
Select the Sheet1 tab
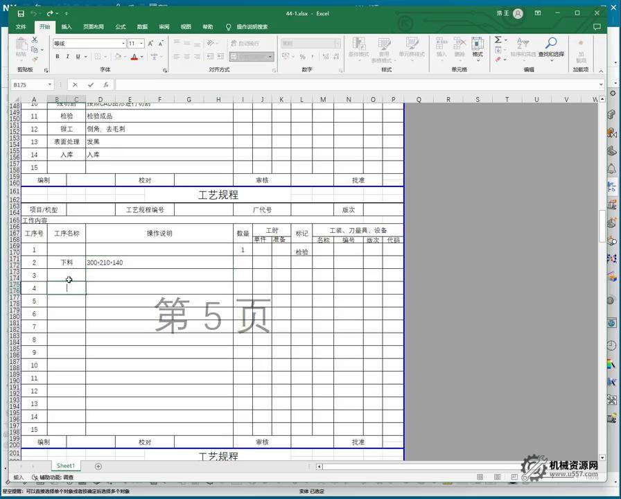64,466
